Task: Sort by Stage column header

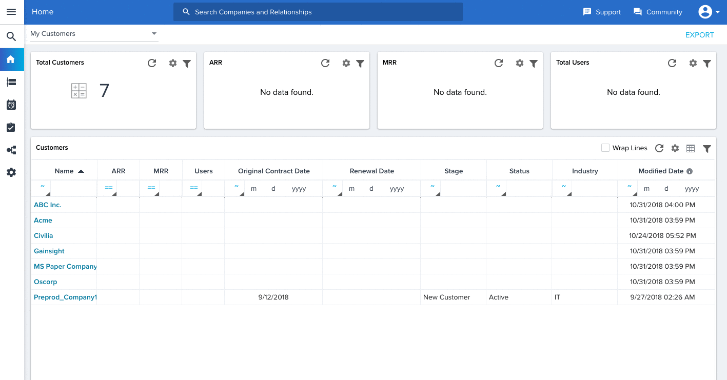Action: click(454, 171)
